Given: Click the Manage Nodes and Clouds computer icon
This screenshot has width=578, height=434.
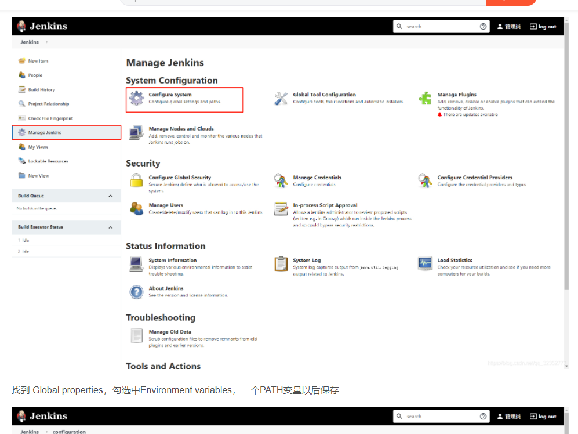Looking at the screenshot, I should 136,132.
